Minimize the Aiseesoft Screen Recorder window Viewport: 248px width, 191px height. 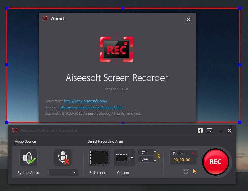click(x=221, y=131)
